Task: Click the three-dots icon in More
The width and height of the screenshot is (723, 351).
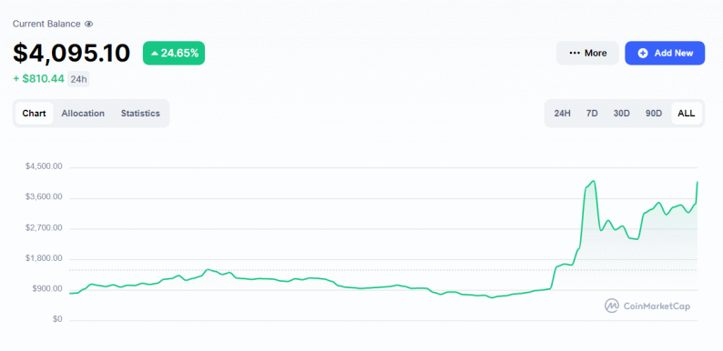Action: [x=574, y=53]
